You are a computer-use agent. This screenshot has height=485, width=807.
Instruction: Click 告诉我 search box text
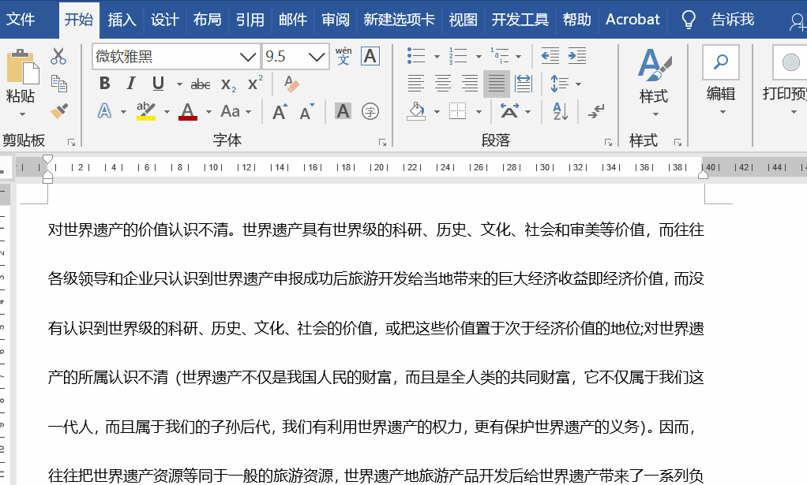(x=733, y=20)
